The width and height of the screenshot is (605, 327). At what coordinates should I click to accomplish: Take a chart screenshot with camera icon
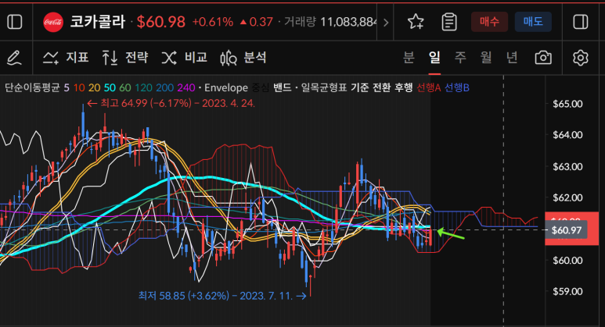[x=543, y=58]
